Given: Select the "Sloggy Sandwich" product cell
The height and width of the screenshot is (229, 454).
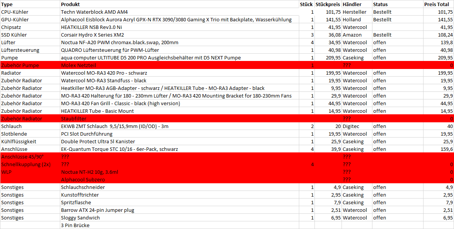Looking at the screenshot, I should pos(180,218).
